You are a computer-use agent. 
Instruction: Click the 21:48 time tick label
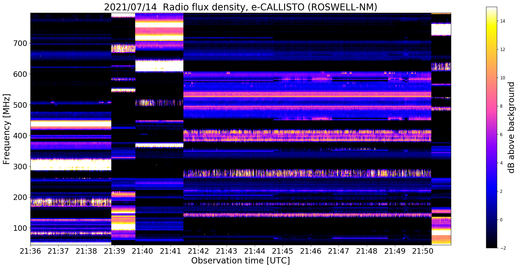367,251
